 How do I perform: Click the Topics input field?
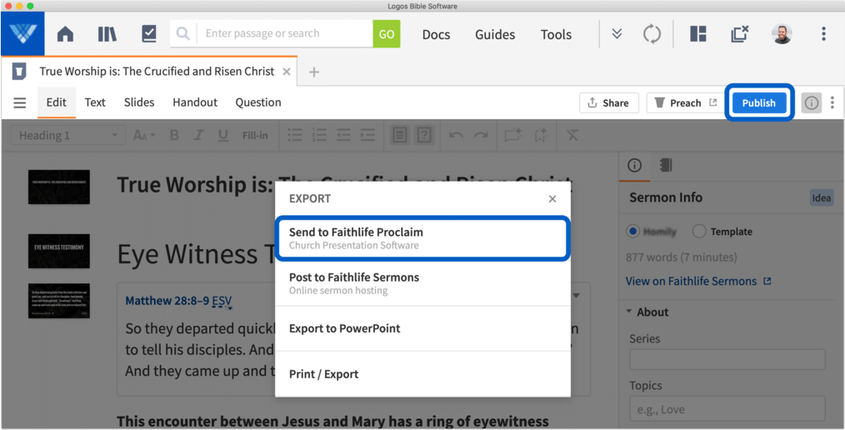click(x=727, y=409)
